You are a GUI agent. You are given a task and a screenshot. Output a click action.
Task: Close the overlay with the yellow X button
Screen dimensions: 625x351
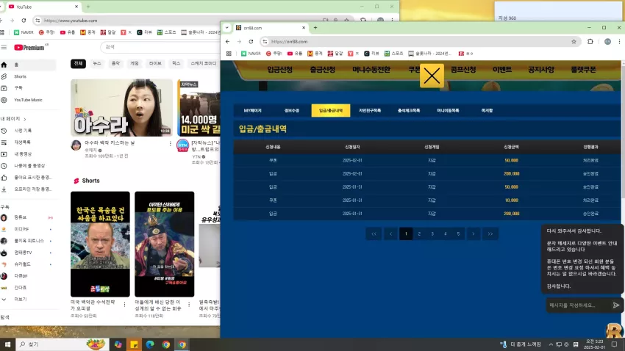click(x=432, y=76)
